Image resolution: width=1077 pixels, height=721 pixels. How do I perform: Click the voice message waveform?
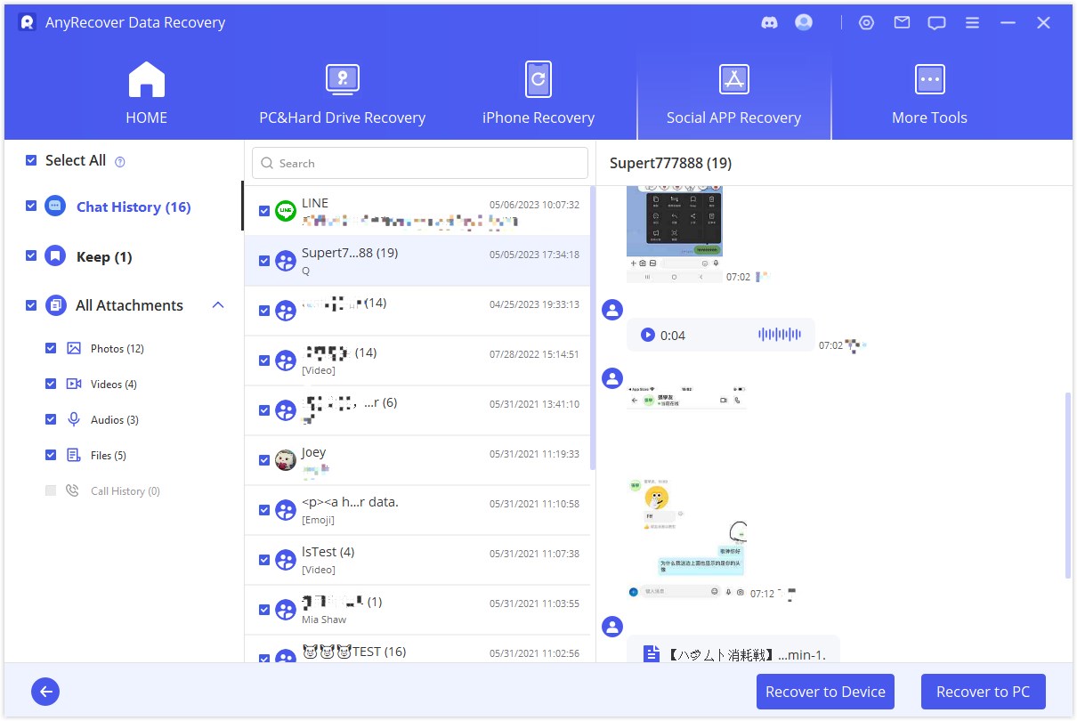(780, 335)
